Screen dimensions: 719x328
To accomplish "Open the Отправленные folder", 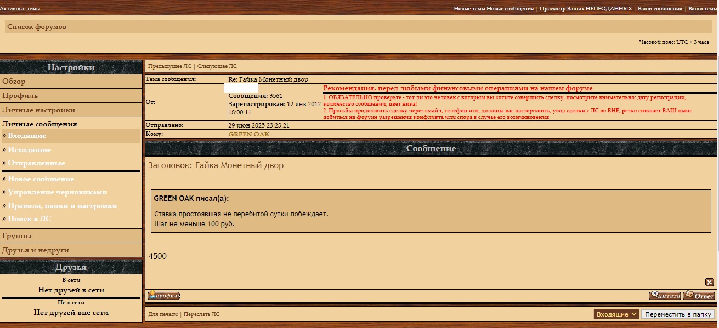I will 36,163.
